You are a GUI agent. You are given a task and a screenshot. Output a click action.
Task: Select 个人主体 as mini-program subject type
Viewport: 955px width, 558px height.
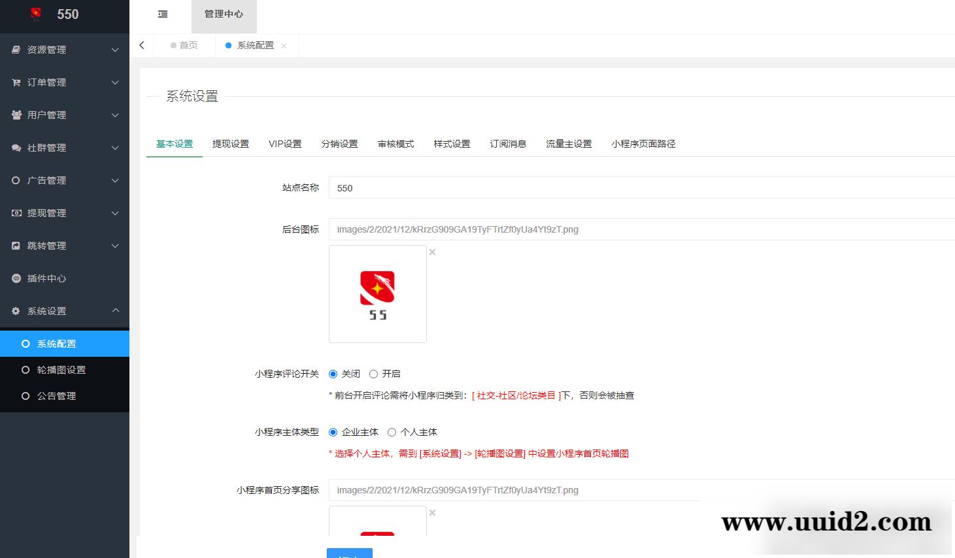392,432
